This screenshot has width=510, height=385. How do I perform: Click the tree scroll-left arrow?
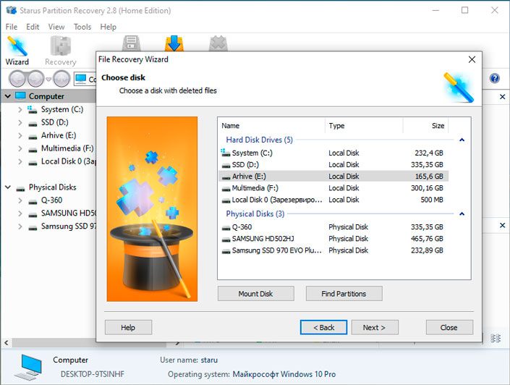pyautogui.click(x=7, y=343)
